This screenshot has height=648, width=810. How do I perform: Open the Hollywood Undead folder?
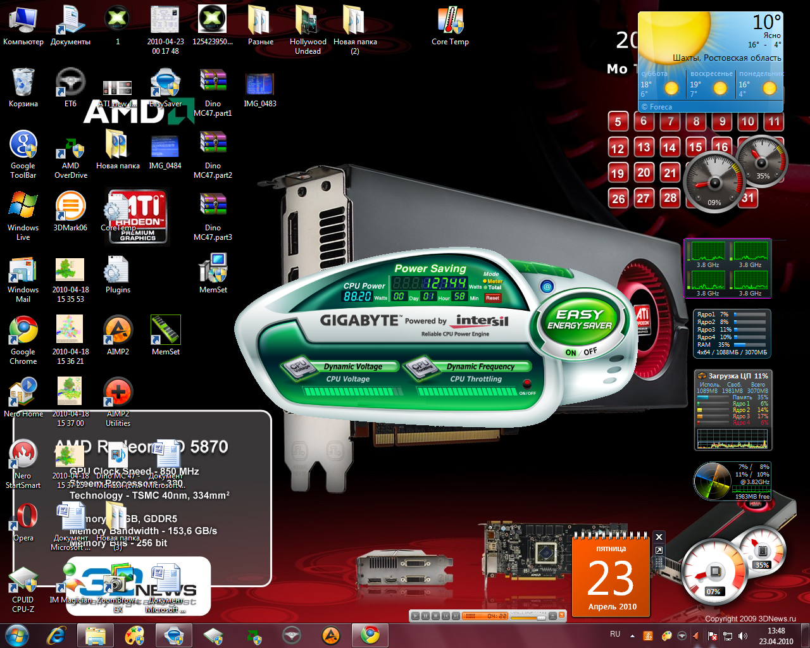308,30
